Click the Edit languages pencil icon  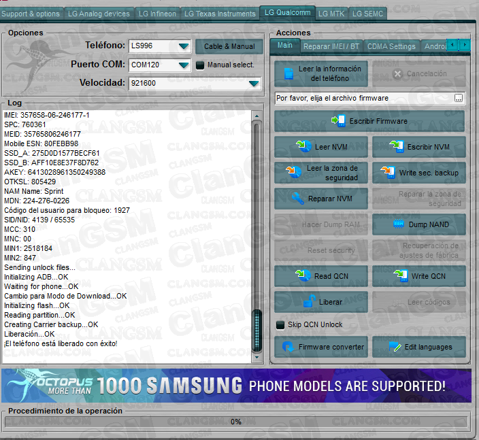[395, 347]
